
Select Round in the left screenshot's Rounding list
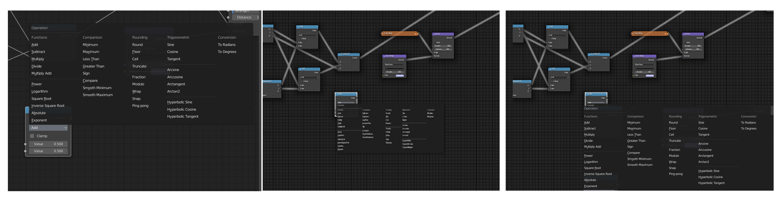pos(137,45)
